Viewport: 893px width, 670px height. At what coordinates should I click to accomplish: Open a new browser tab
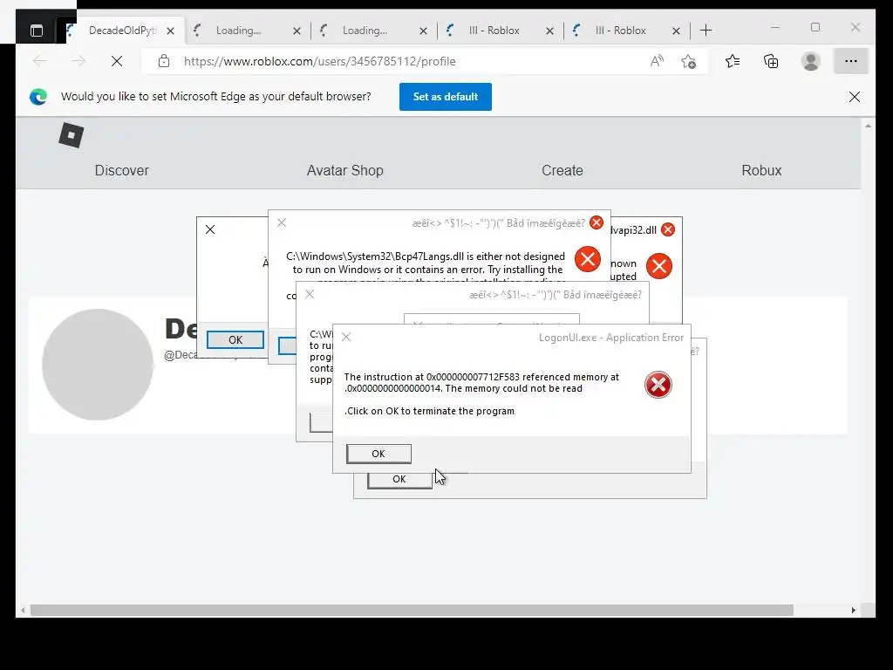coord(706,31)
